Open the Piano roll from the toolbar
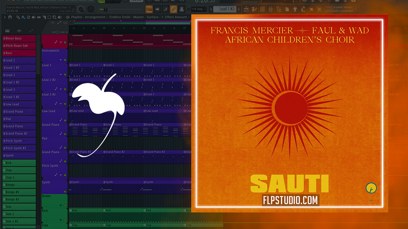The image size is (408, 229). [x=254, y=9]
